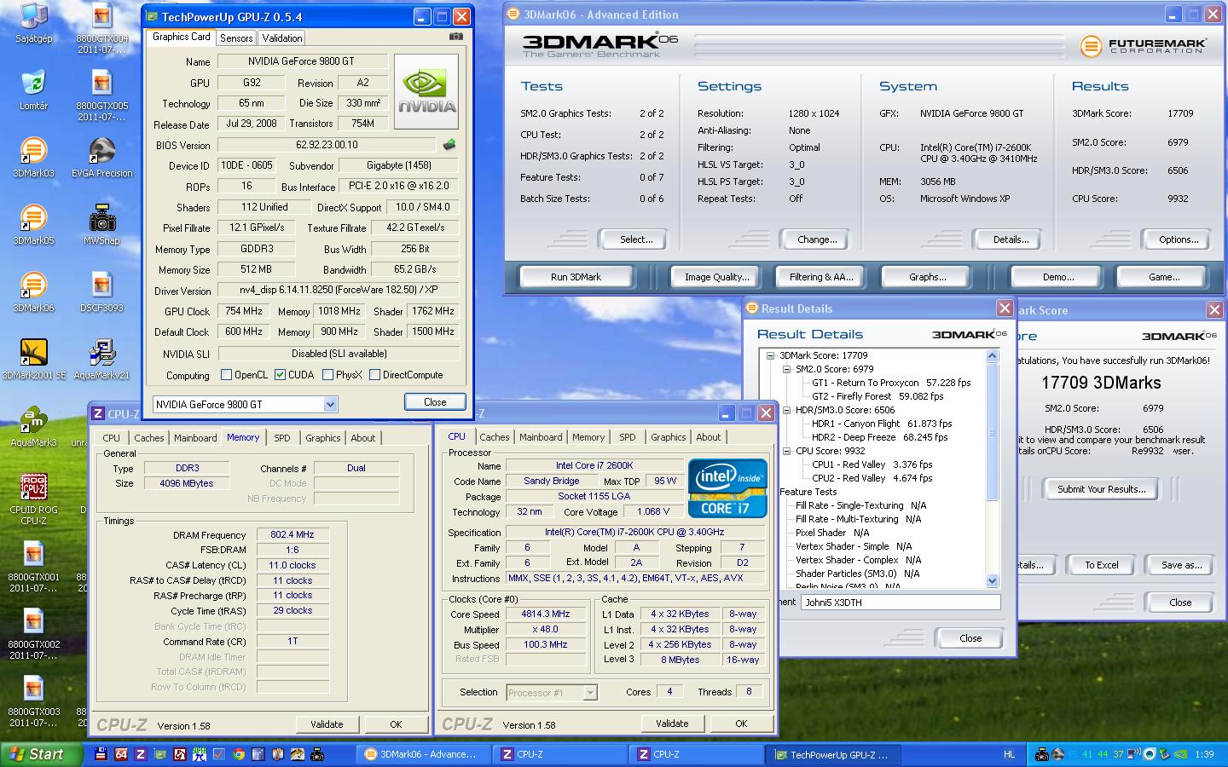This screenshot has height=767, width=1228.
Task: Open the Mainboard tab in the CPU-Z processor window
Action: (x=541, y=437)
